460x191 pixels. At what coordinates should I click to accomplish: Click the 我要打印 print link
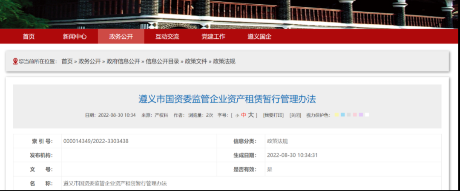273,115
